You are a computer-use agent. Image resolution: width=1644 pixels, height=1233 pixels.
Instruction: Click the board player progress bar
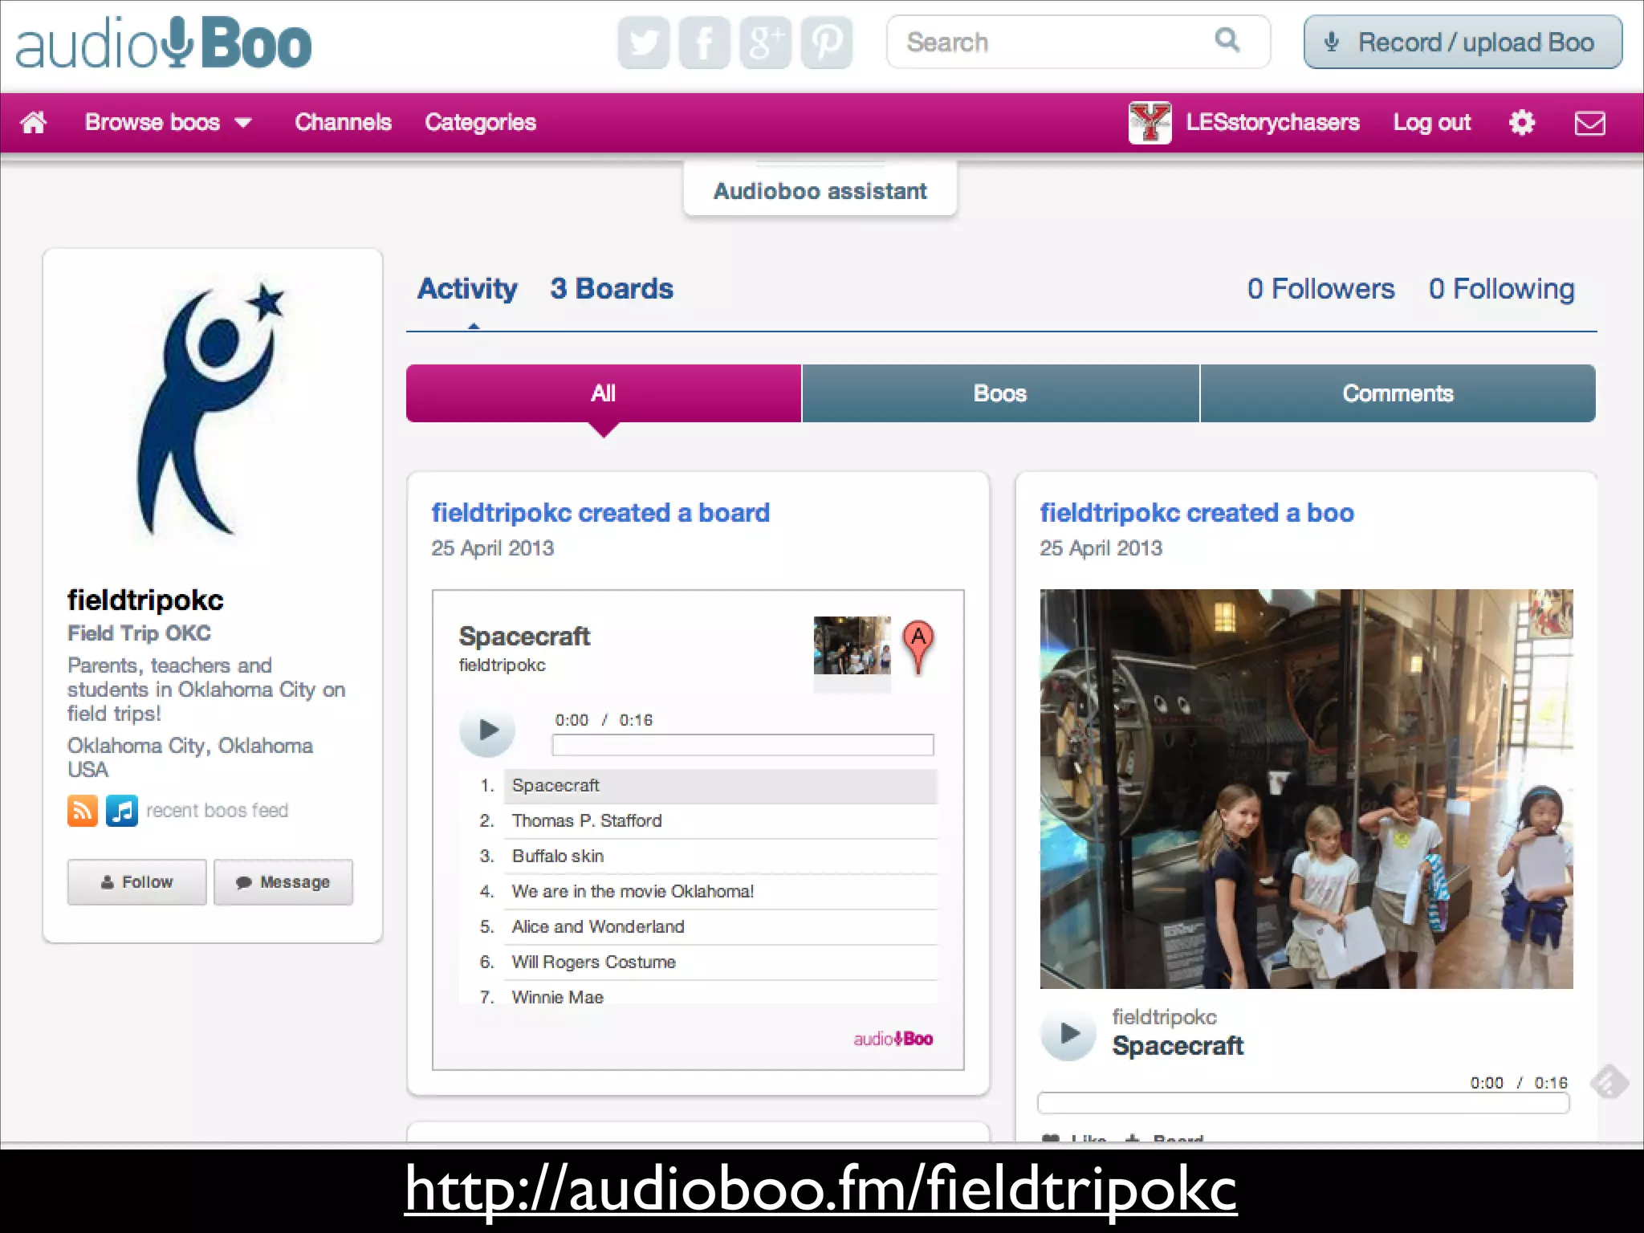743,745
